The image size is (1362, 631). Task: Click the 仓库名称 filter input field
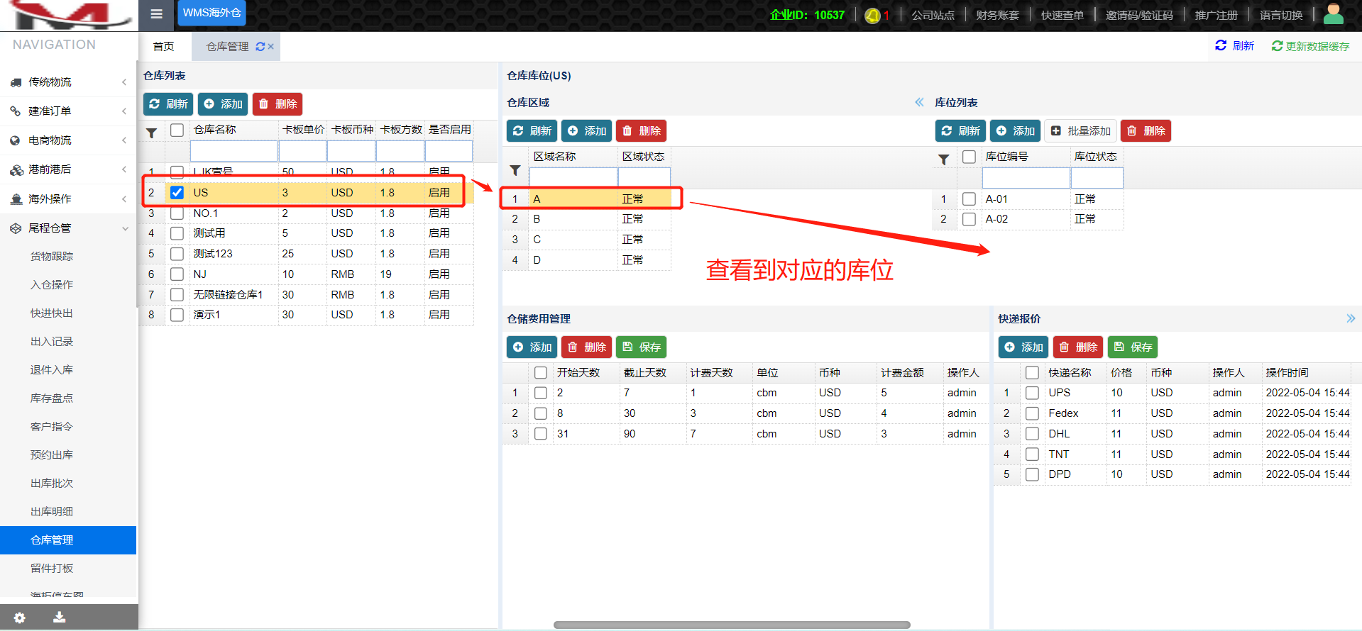point(234,151)
